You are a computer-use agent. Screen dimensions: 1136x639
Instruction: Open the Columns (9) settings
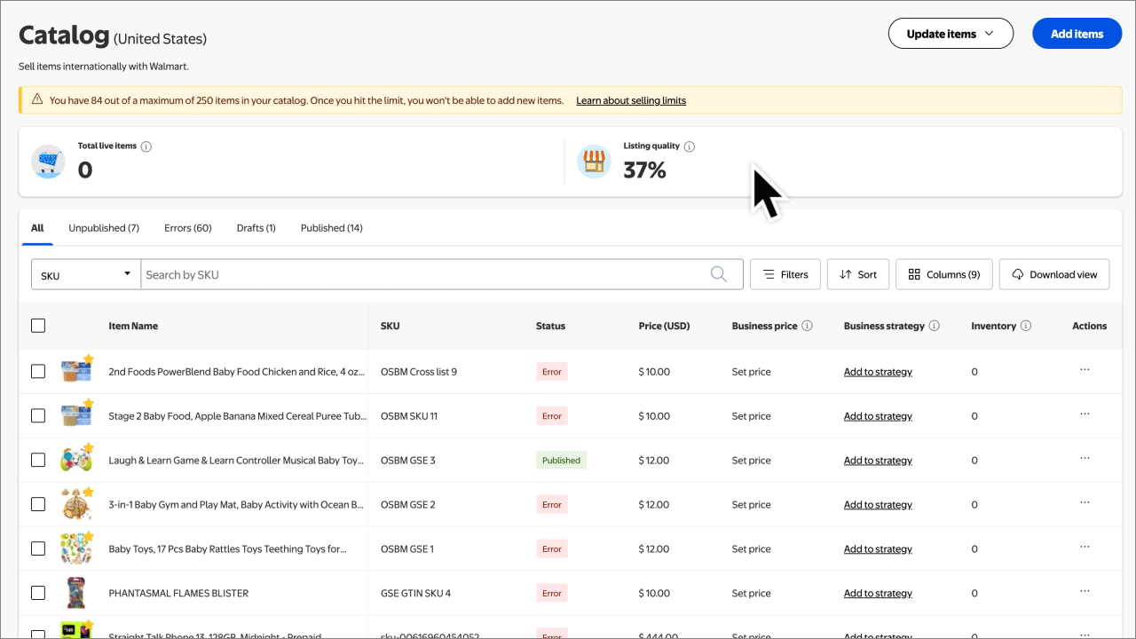pyautogui.click(x=943, y=274)
